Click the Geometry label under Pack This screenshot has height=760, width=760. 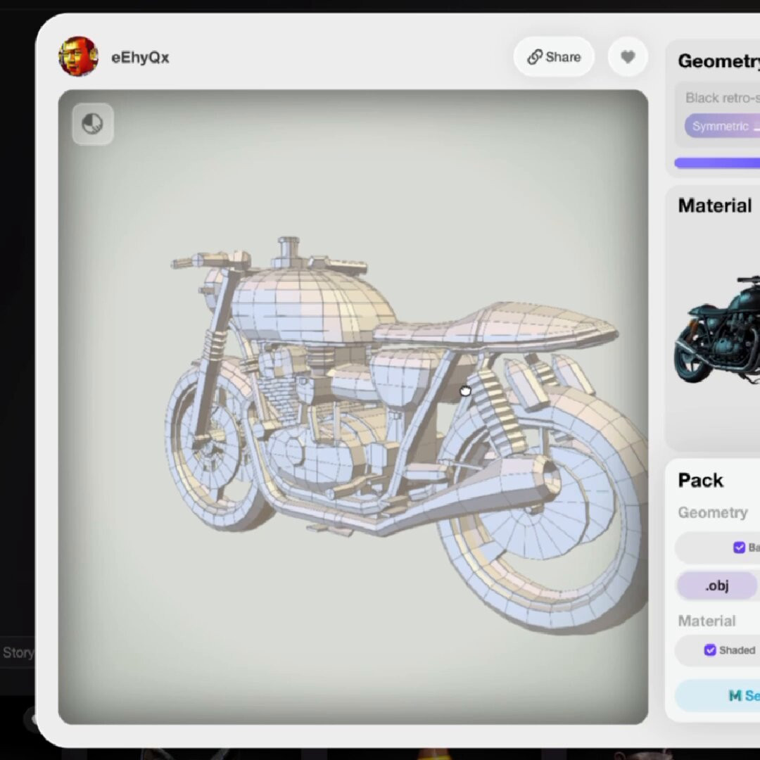pos(712,512)
